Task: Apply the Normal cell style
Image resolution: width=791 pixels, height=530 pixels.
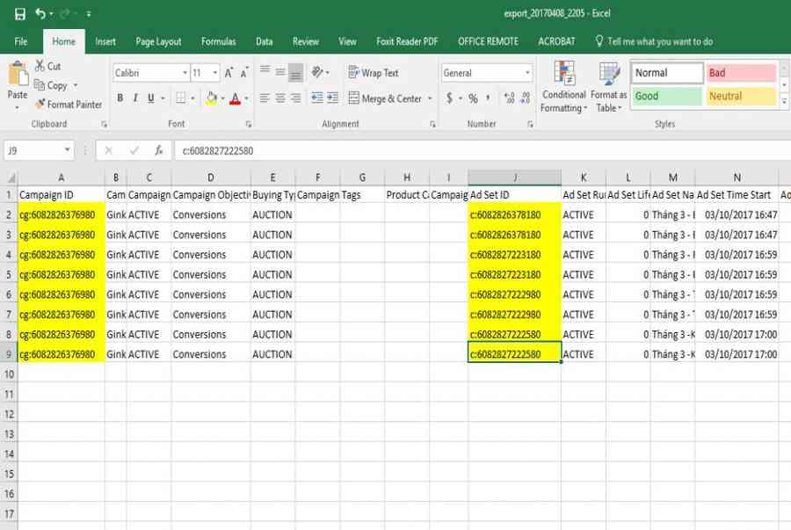Action: click(x=667, y=73)
